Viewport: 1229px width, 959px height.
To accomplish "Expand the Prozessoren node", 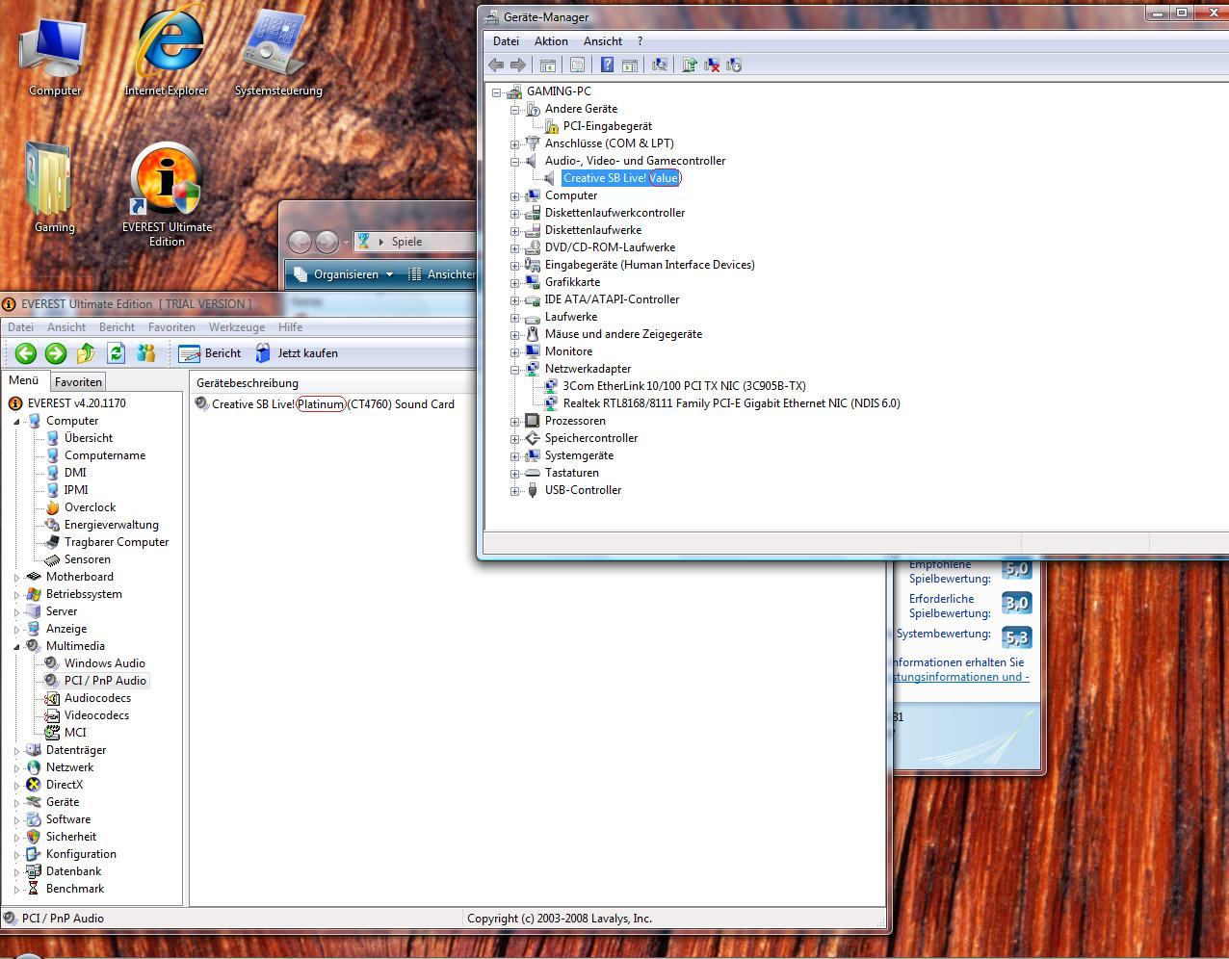I will 514,421.
